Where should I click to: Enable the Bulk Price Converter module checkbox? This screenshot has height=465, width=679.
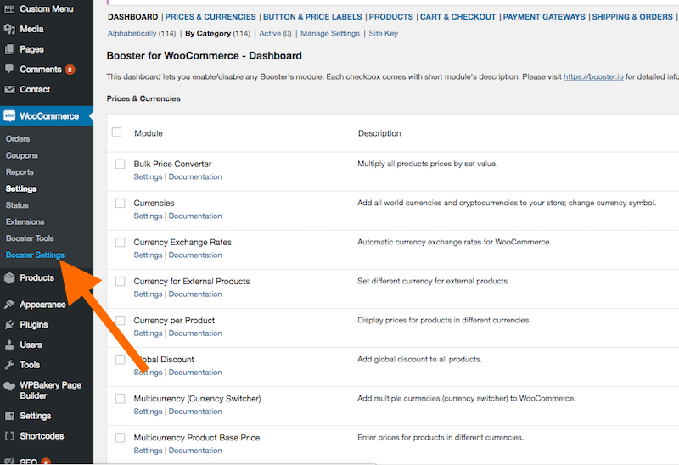[x=120, y=164]
